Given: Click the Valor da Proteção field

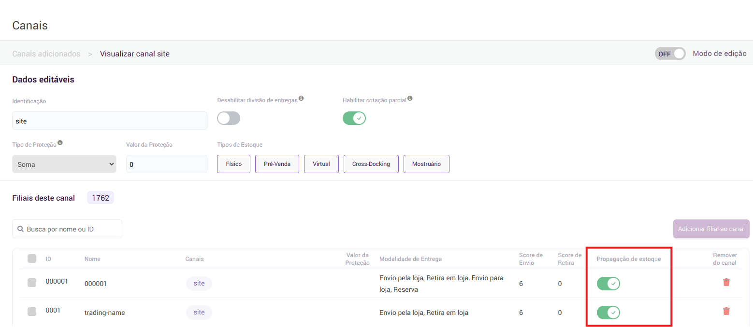Looking at the screenshot, I should tap(167, 164).
